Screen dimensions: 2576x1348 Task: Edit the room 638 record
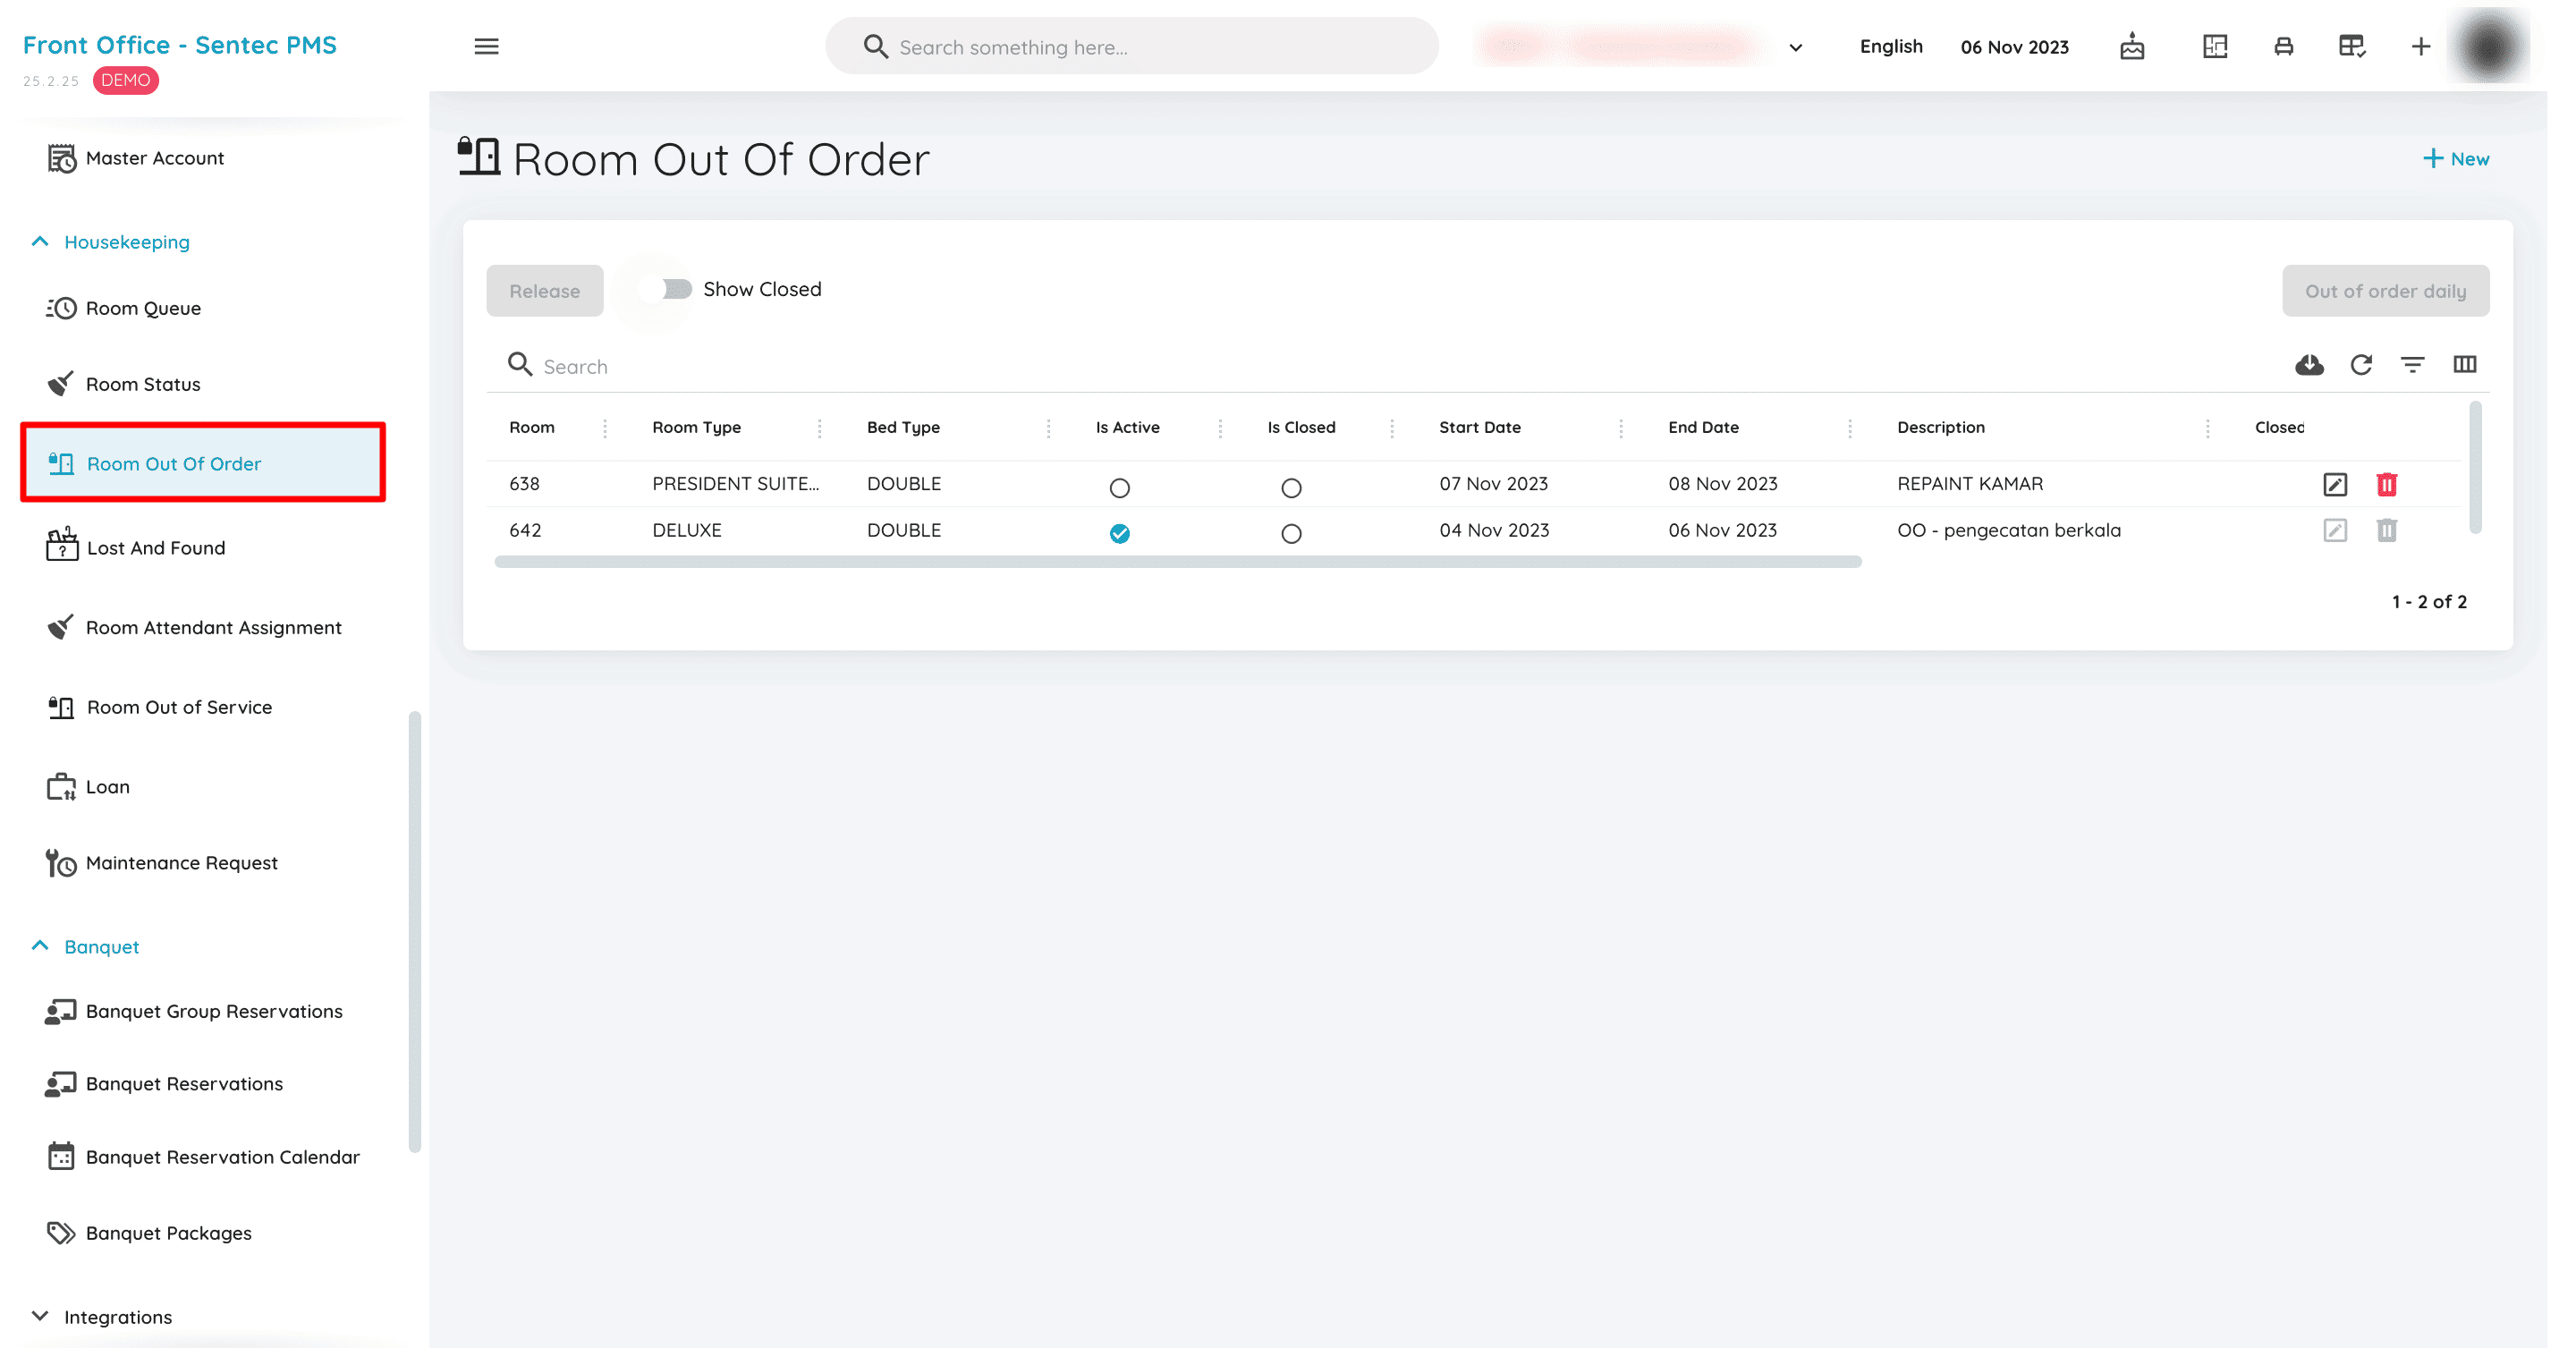2335,485
